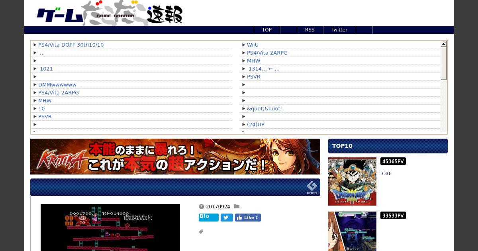The height and width of the screenshot is (251, 478).
Task: Open the "1314… ← …" headline link
Action: (264, 69)
